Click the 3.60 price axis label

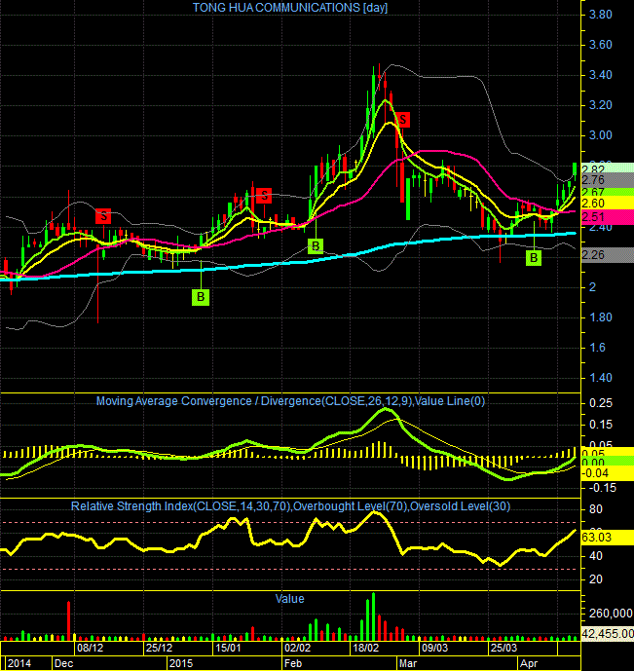click(x=600, y=45)
